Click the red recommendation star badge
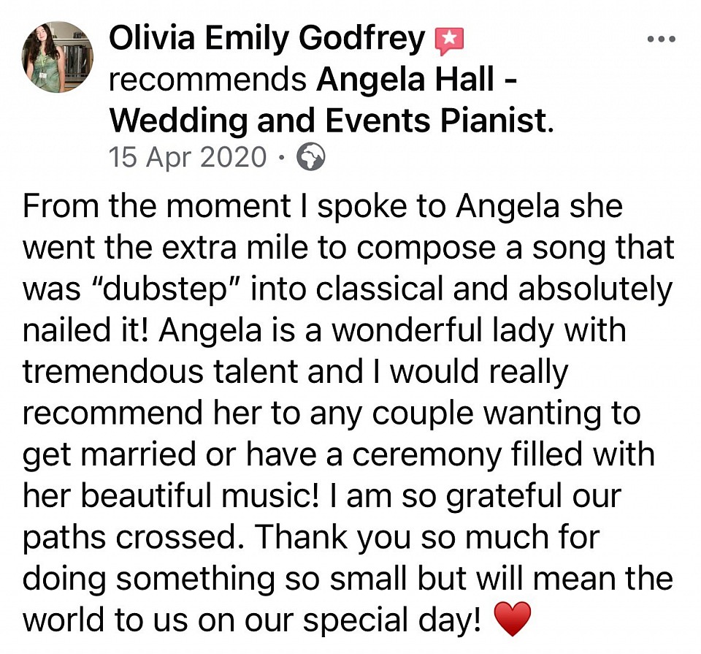Viewport: 701px width, 654px height. (449, 41)
